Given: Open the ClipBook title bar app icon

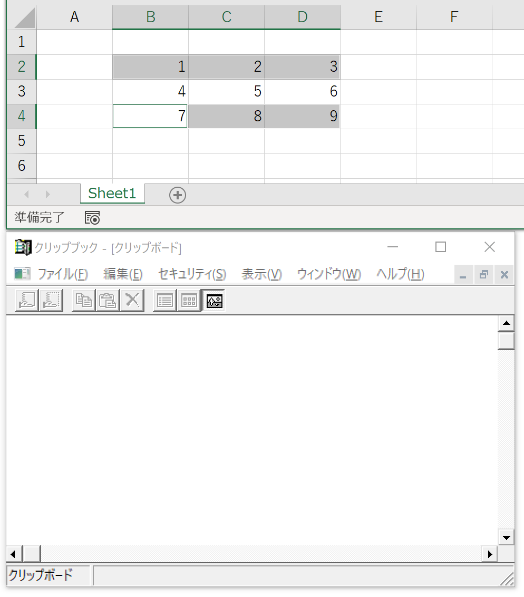Looking at the screenshot, I should tap(23, 247).
